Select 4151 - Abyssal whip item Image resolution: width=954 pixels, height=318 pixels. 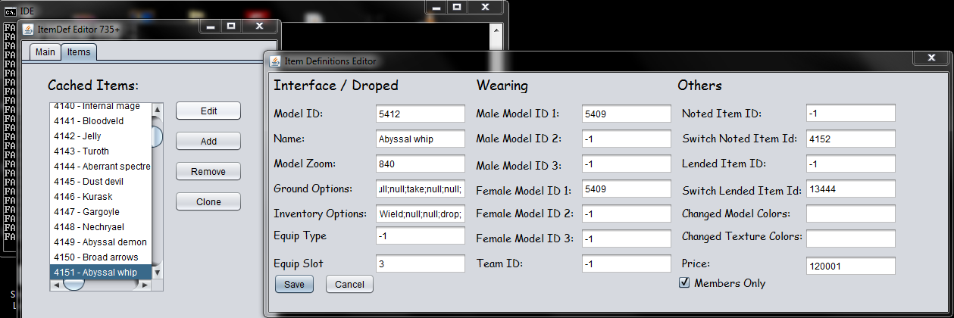point(101,272)
